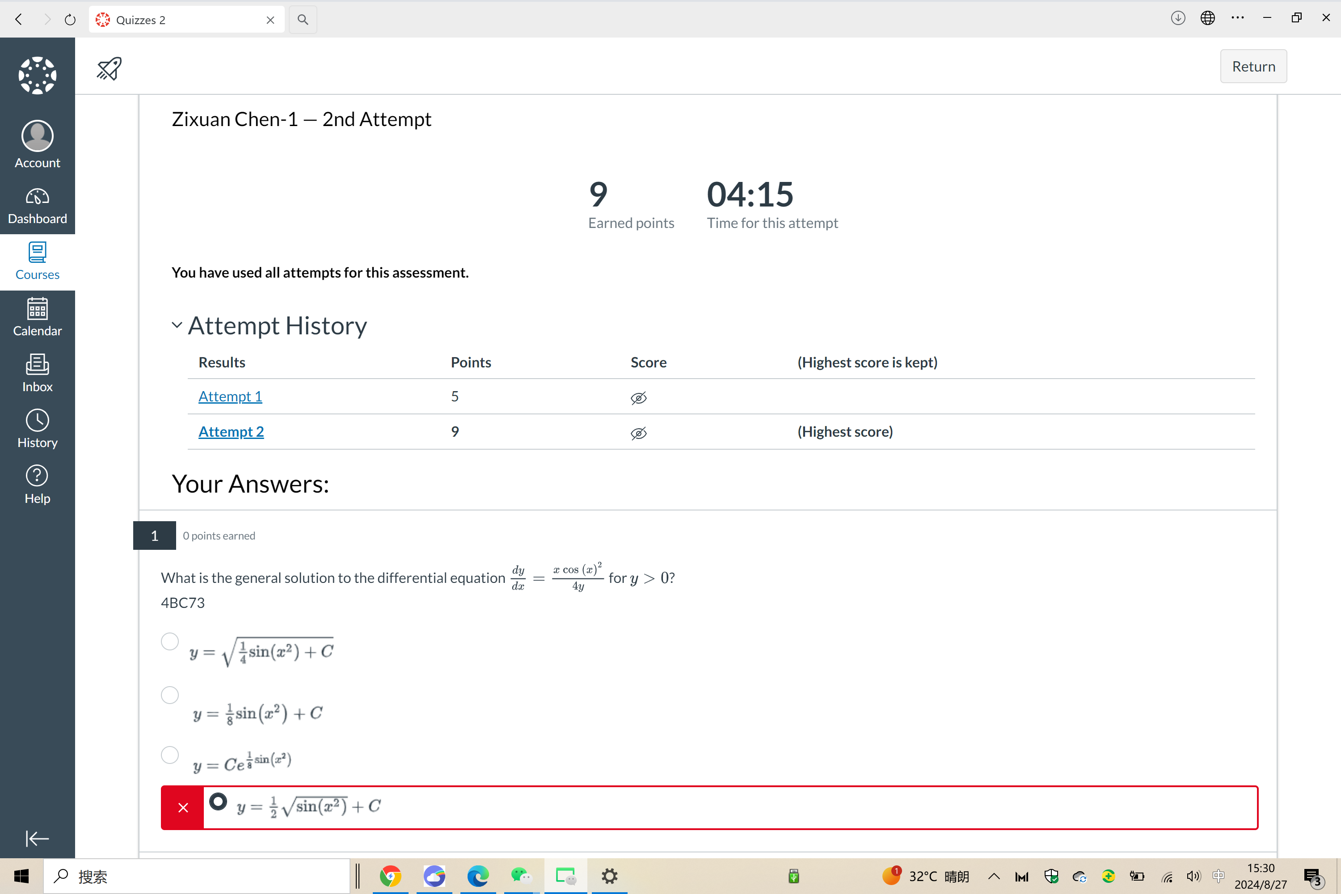Collapse the Attempt History section
This screenshot has width=1341, height=894.
coord(177,325)
